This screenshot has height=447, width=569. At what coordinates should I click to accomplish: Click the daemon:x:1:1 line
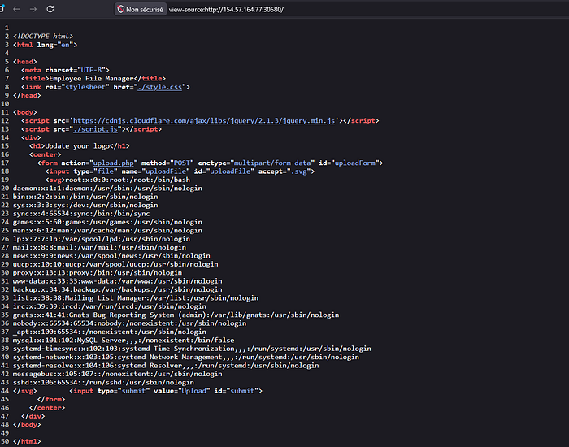[x=107, y=189]
